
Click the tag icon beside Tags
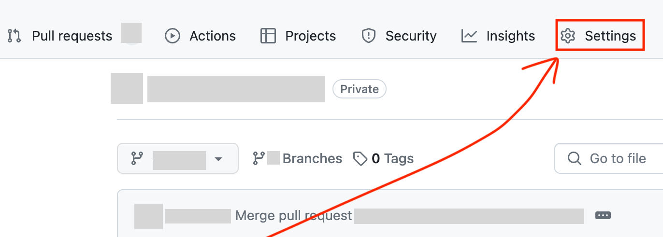360,158
